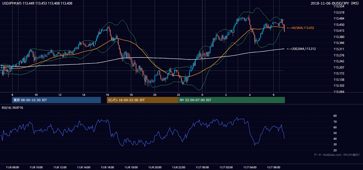Click hour label 10 under price chart
Viewport: 363px width, 170px height.
pos(36,94)
